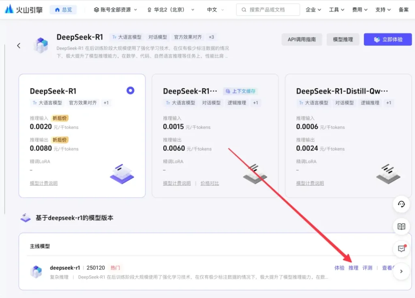Click the 推理 link for deepseek-r1

(353, 268)
